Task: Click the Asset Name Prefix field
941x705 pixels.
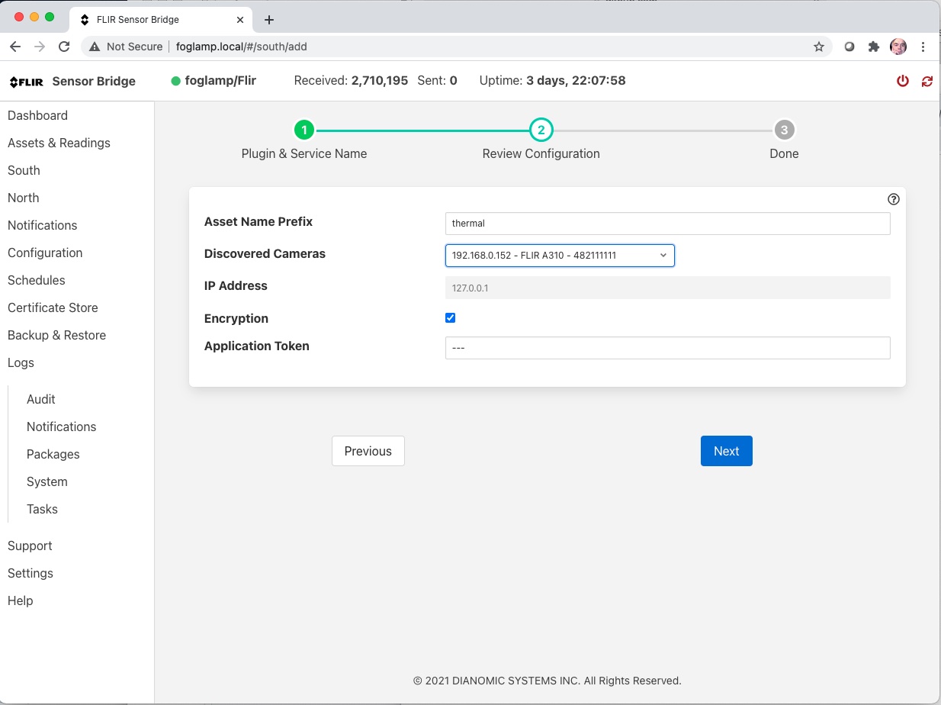Action: pyautogui.click(x=667, y=224)
